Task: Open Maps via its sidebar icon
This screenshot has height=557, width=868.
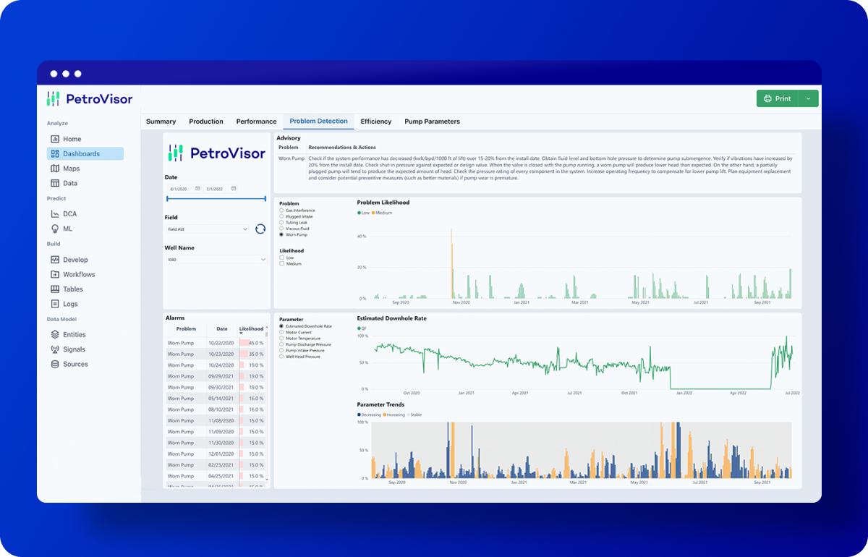Action: click(x=56, y=169)
